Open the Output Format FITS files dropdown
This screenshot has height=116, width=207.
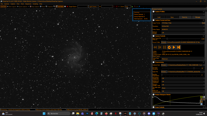181,23
